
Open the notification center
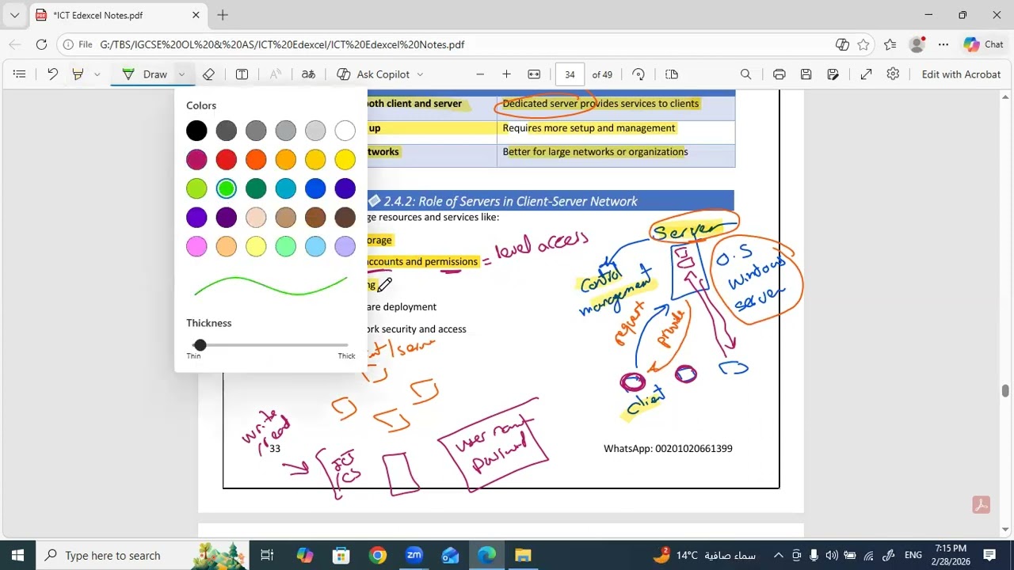[989, 555]
